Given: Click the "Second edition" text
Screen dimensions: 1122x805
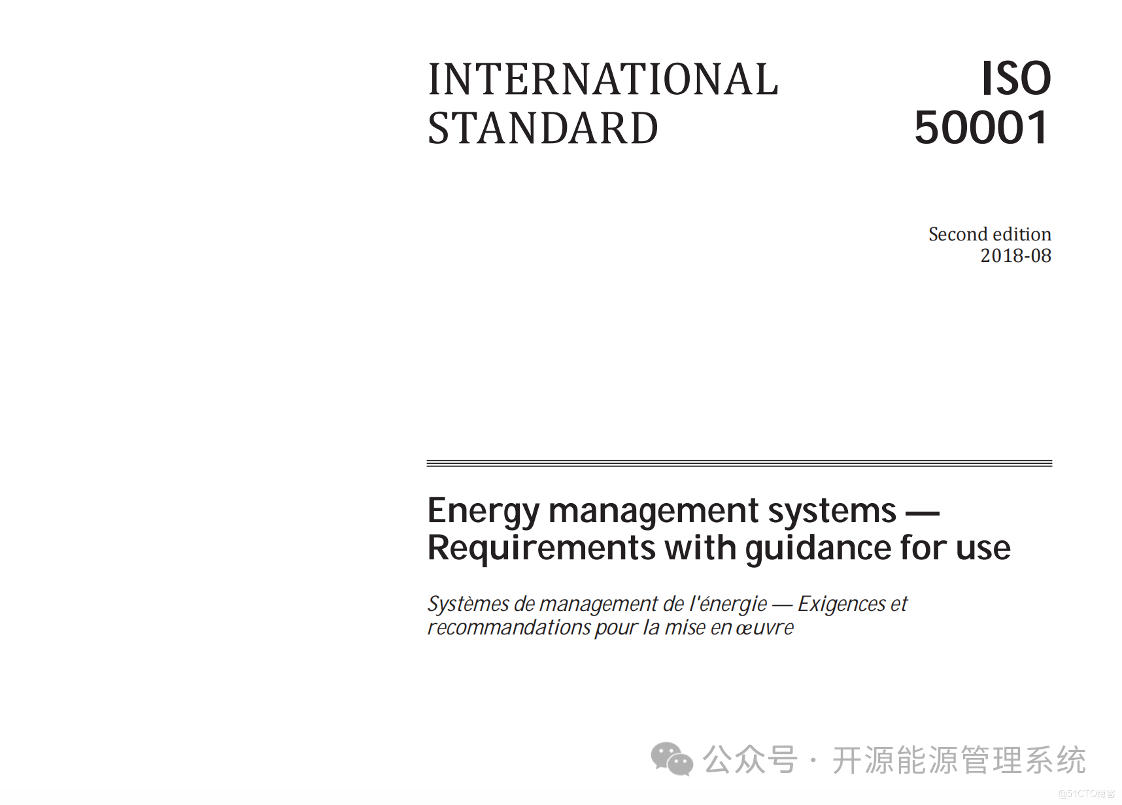Looking at the screenshot, I should point(990,234).
